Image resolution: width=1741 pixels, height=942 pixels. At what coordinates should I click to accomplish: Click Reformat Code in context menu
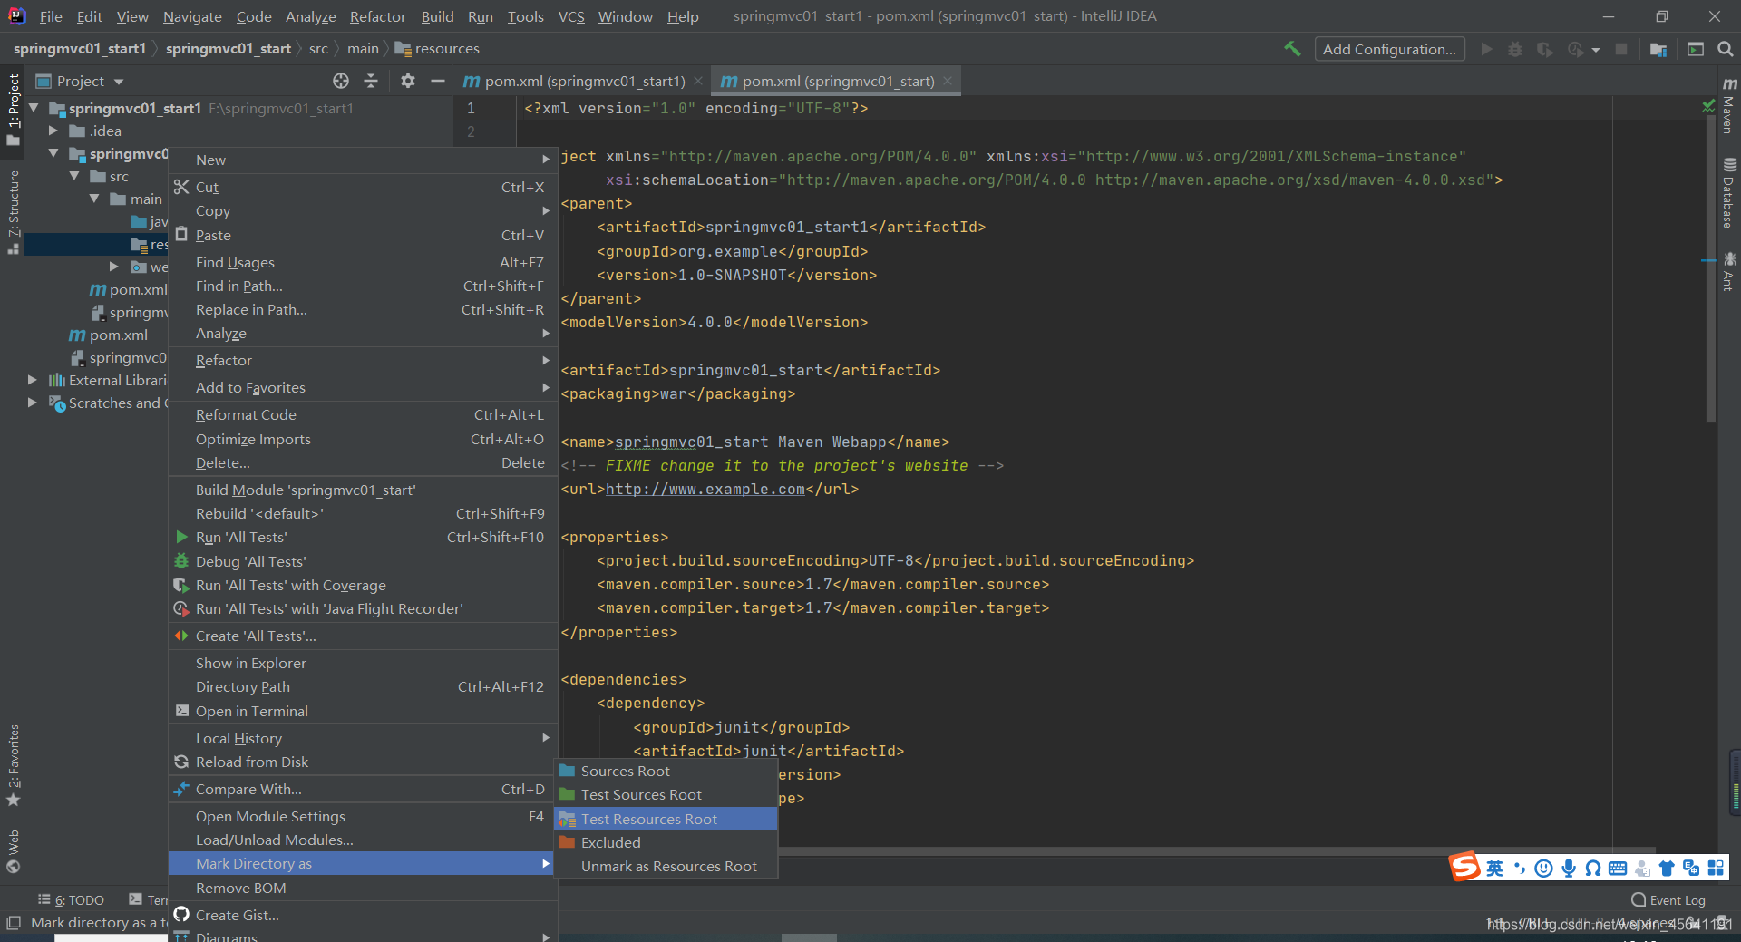(364, 414)
